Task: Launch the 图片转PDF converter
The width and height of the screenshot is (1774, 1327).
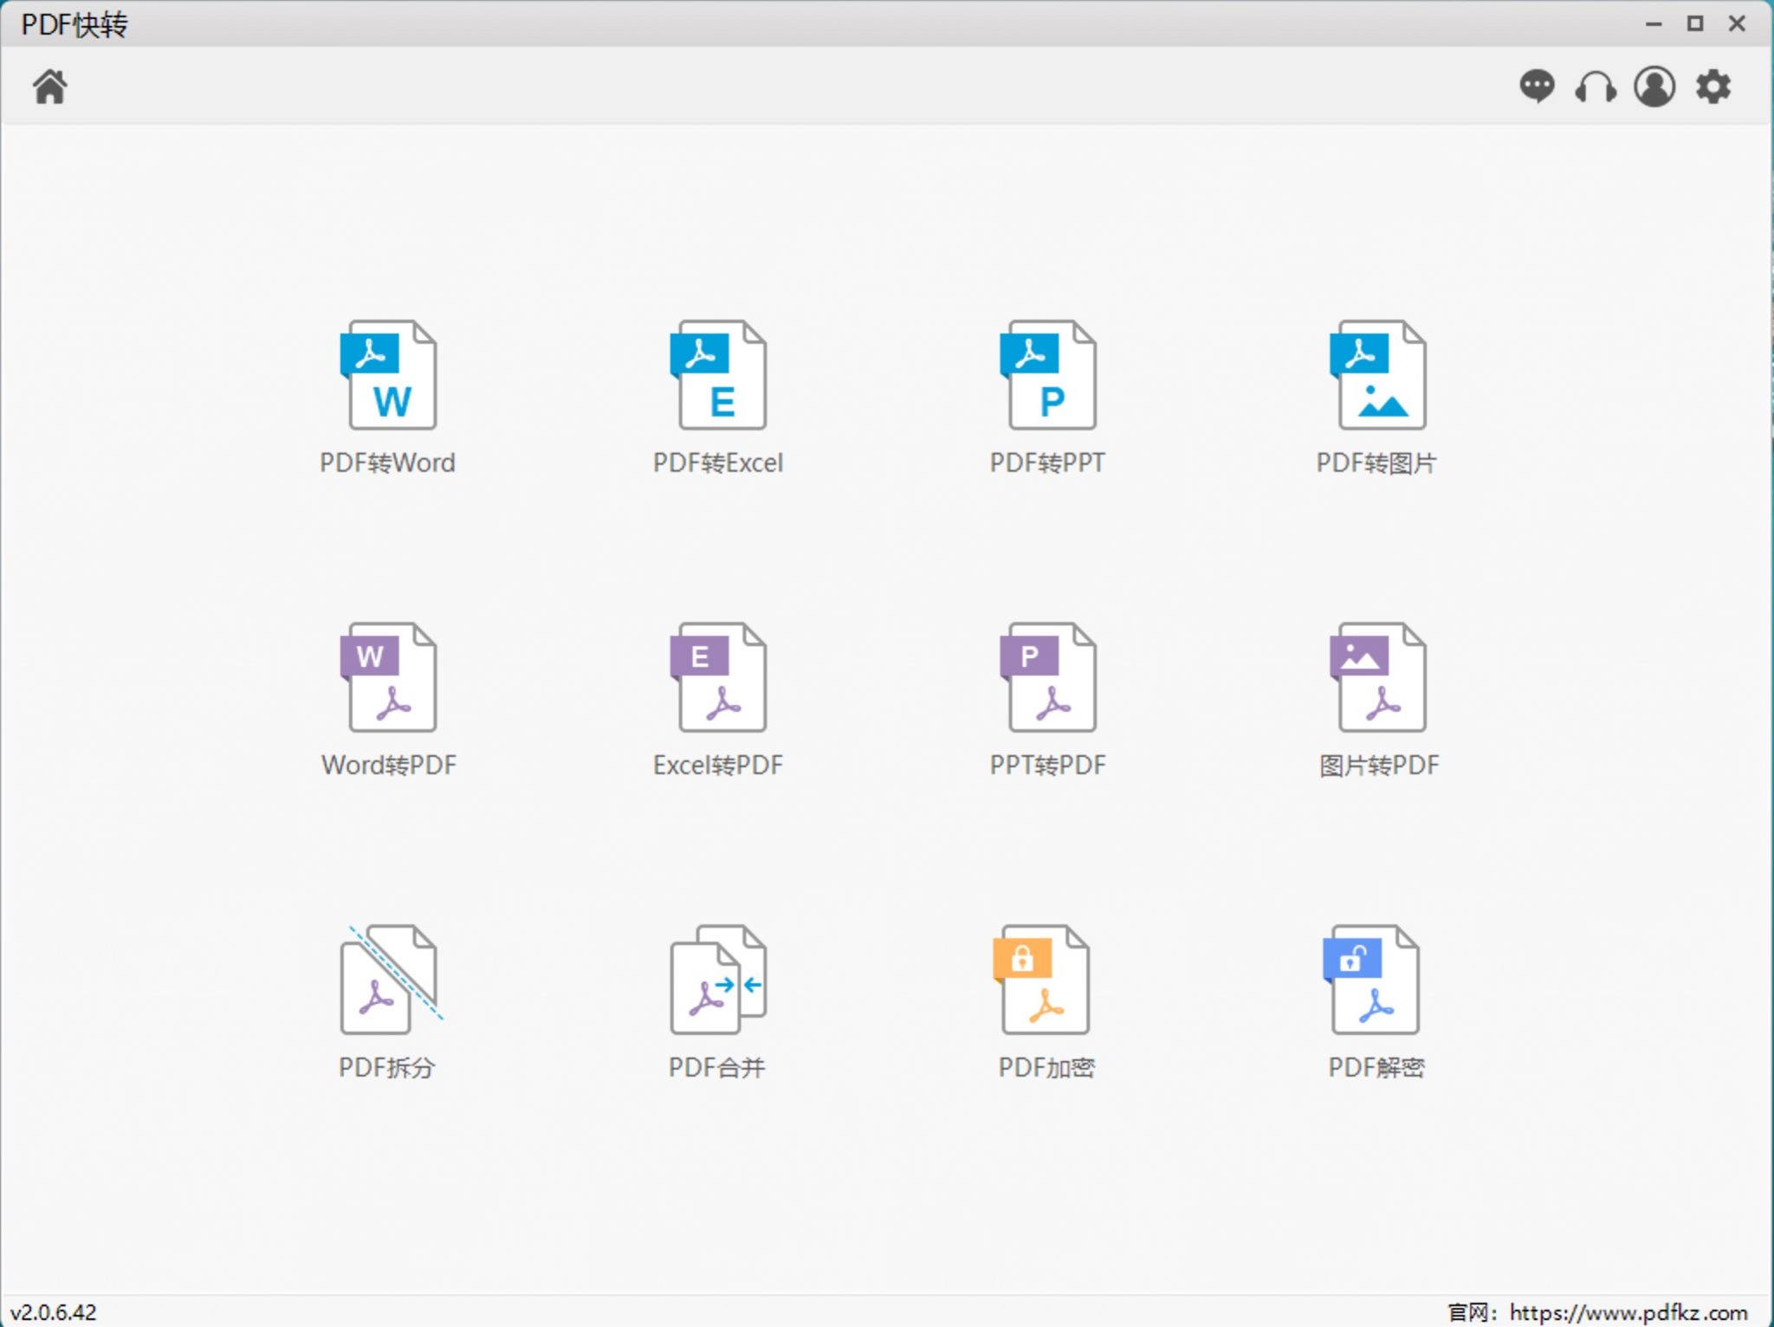Action: pyautogui.click(x=1377, y=679)
